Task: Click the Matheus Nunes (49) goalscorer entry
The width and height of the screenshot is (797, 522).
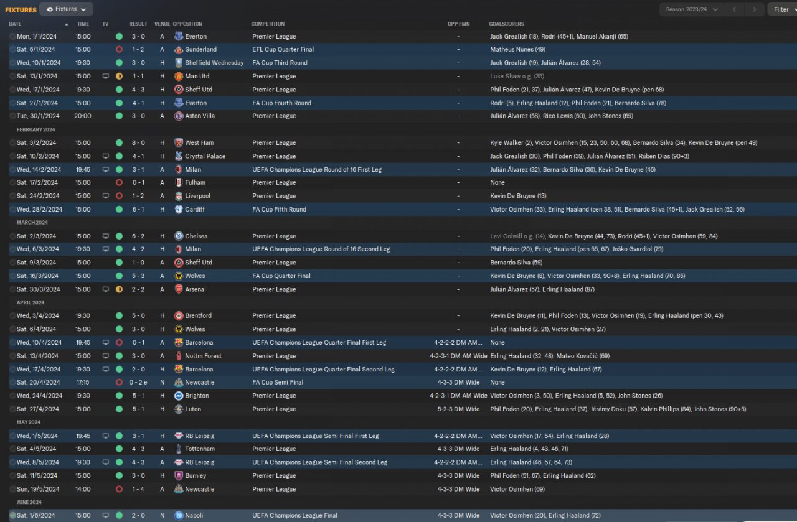Action: click(x=517, y=49)
